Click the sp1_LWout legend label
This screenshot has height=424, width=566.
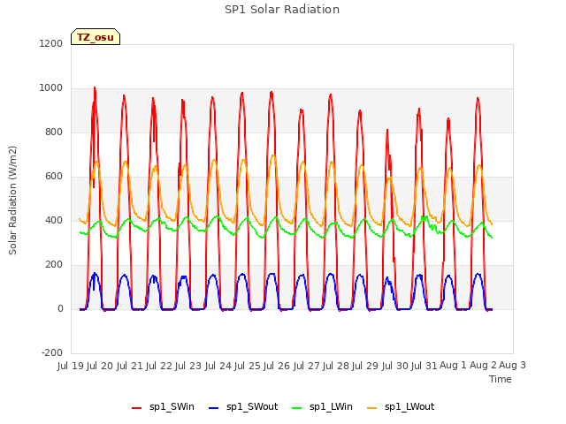click(x=409, y=406)
